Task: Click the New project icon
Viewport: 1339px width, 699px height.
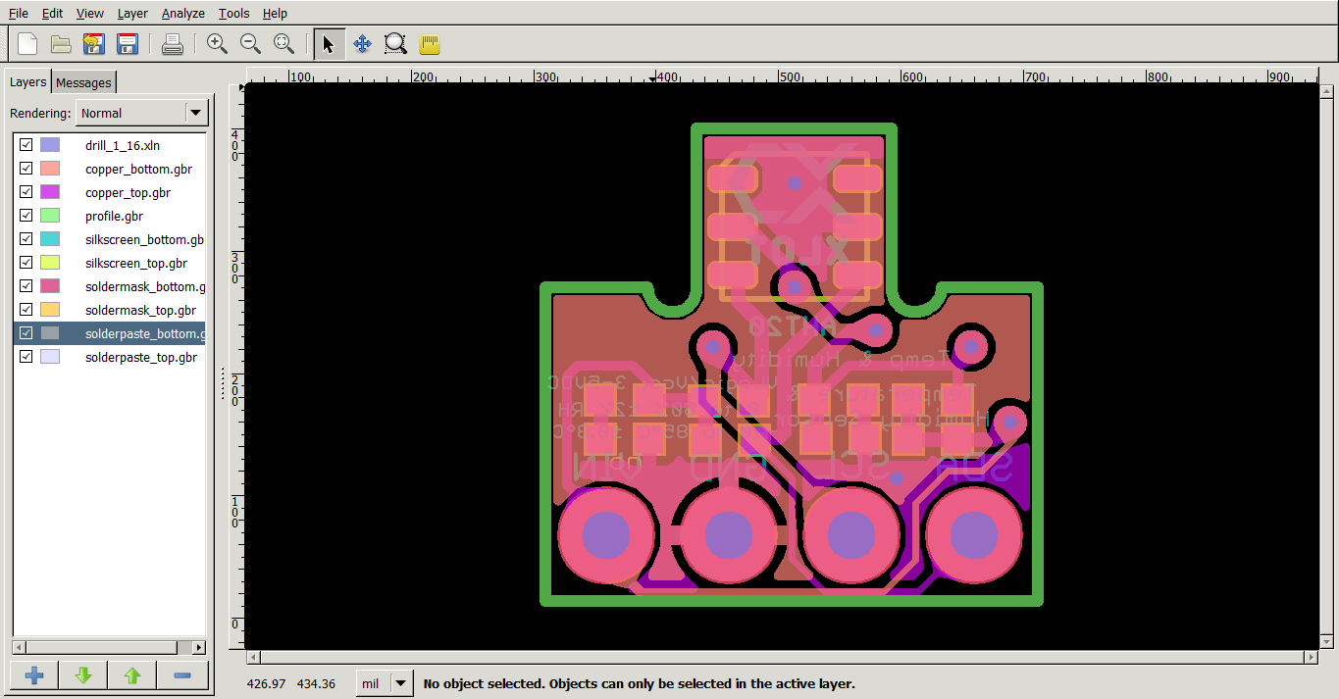Action: [x=27, y=43]
